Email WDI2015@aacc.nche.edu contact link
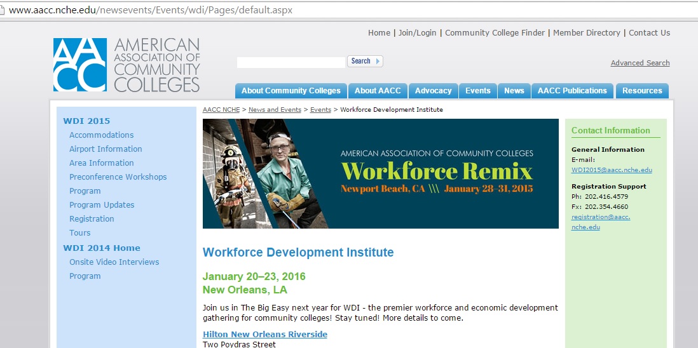Screen dimensions: 698x348 click(x=612, y=170)
